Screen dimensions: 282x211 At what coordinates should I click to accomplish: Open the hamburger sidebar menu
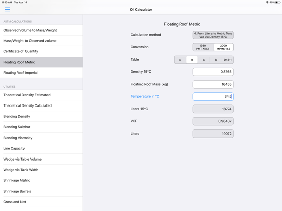pyautogui.click(x=7, y=9)
